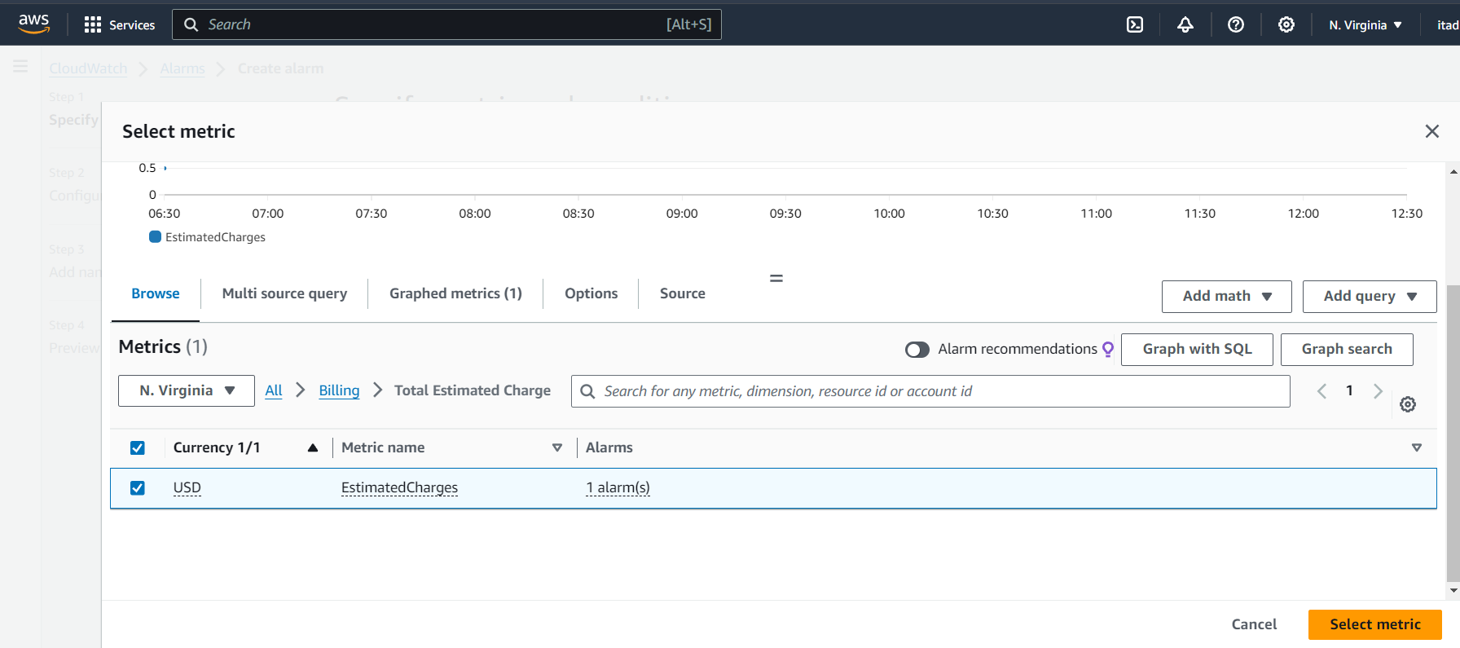This screenshot has width=1460, height=648.
Task: Click the EstimatedCharges blue legend swatch
Action: 155,236
